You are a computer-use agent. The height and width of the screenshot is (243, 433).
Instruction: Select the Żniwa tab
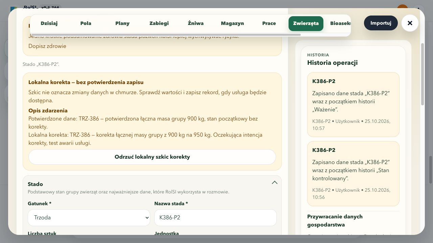196,23
